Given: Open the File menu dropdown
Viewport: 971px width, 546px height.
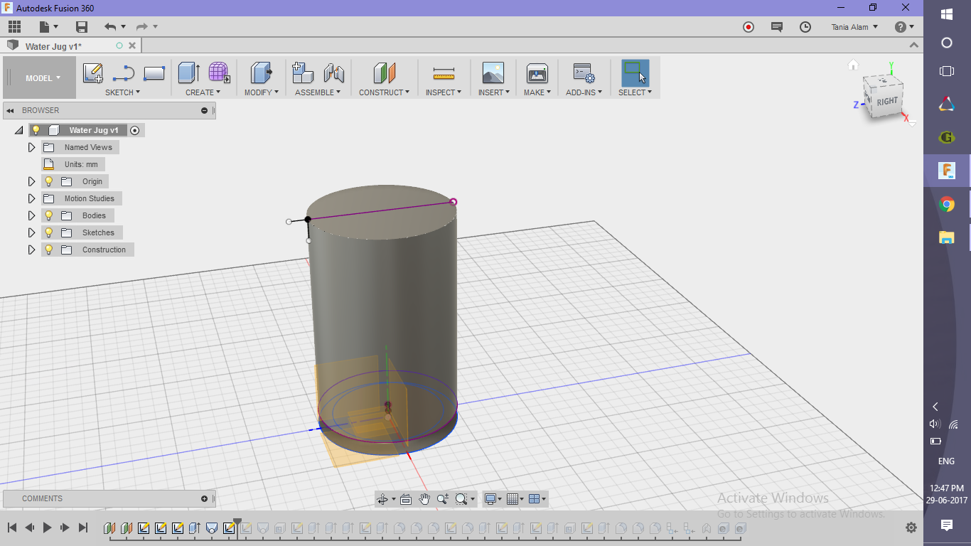Looking at the screenshot, I should [x=49, y=27].
